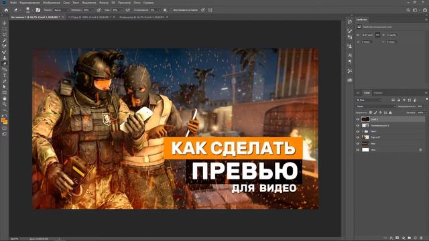Click the width field in Properties
This screenshot has width=429, height=241.
pos(367,35)
